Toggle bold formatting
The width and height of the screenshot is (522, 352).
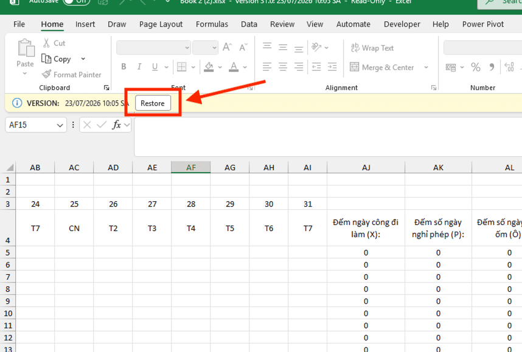point(124,66)
